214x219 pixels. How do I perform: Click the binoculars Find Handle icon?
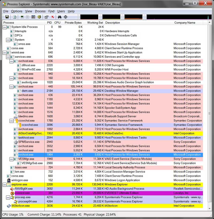(60, 17)
